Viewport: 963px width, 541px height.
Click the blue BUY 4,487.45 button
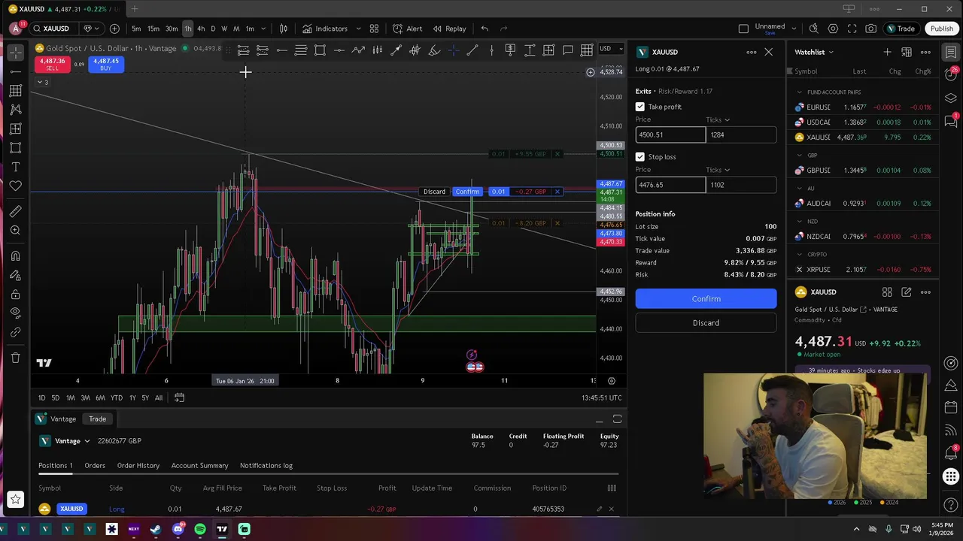[x=105, y=65]
